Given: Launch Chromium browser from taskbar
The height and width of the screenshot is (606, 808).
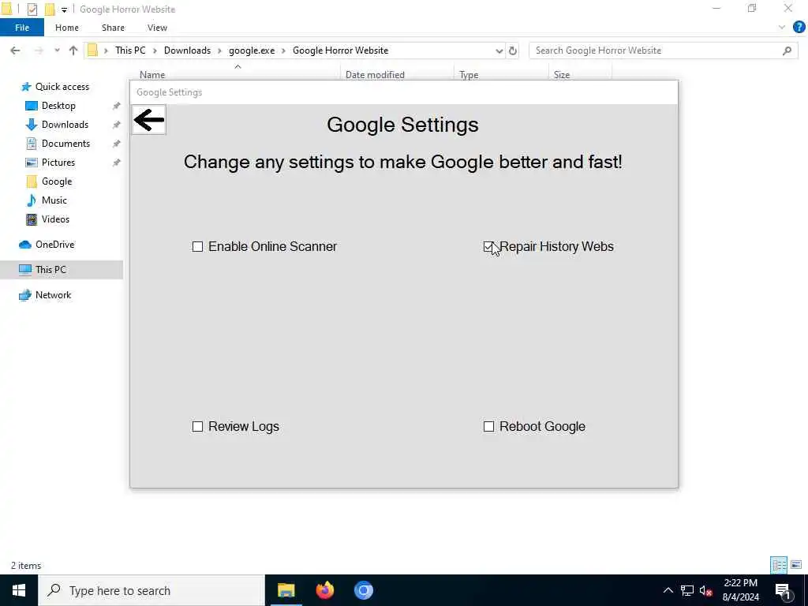Looking at the screenshot, I should [x=363, y=590].
